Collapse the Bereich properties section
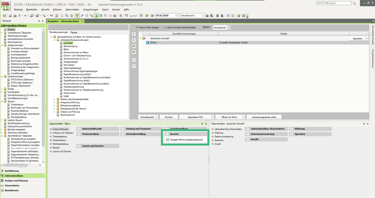The width and height of the screenshot is (375, 198). tap(167, 134)
